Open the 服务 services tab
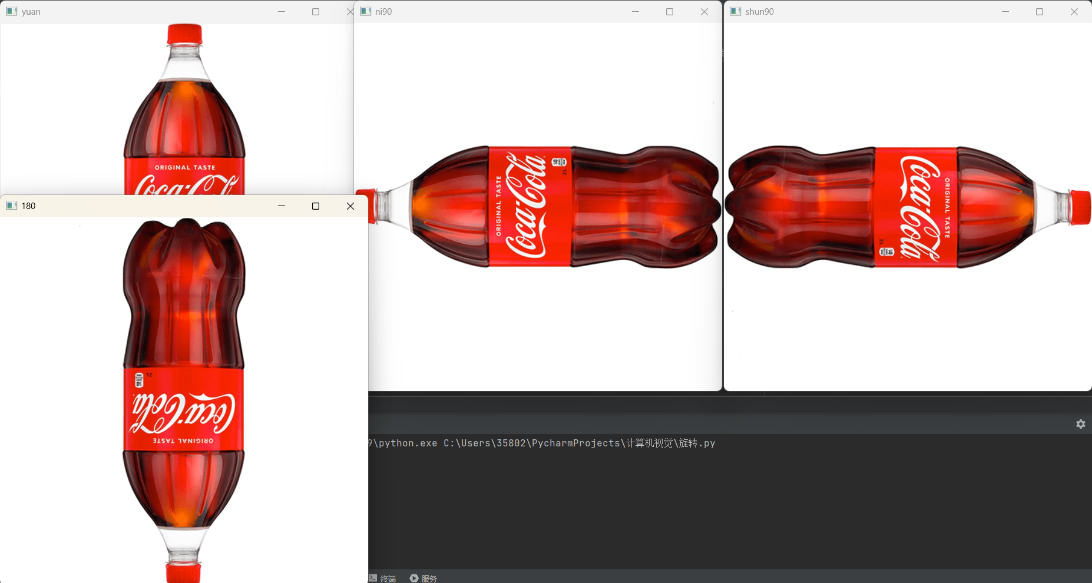The width and height of the screenshot is (1092, 583). point(423,578)
